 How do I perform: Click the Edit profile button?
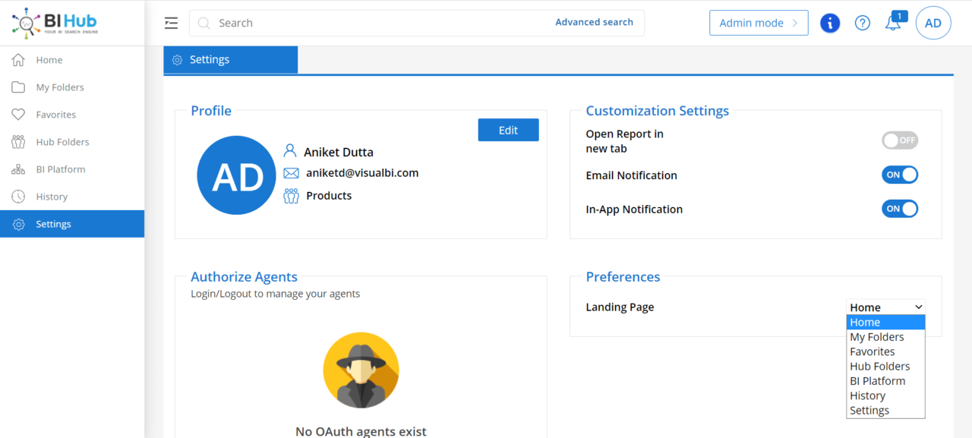point(508,130)
